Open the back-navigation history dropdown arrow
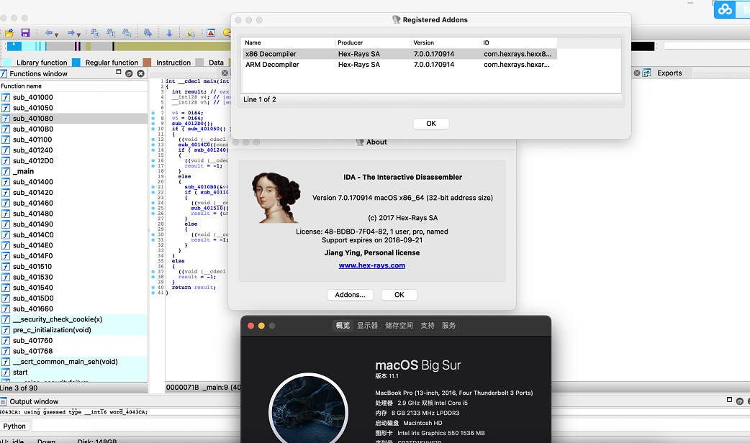This screenshot has height=443, width=750. click(x=56, y=35)
